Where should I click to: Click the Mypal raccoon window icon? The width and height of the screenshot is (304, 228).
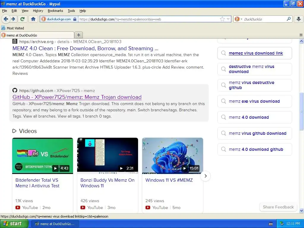(x=3, y=4)
